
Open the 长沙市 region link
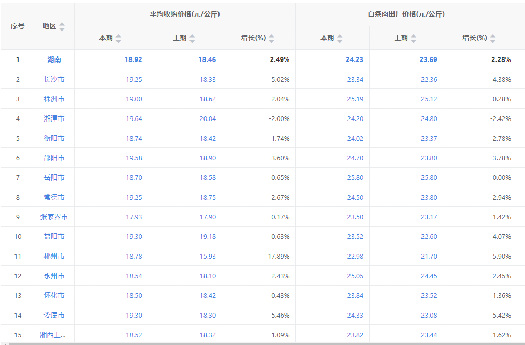[54, 79]
